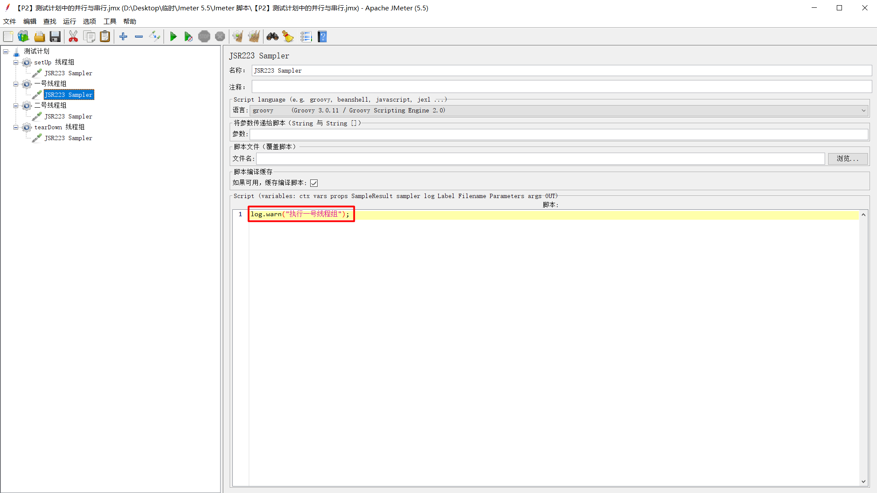The image size is (877, 493).
Task: Click the gear icon of tearDown 线程组
Action: coord(27,127)
